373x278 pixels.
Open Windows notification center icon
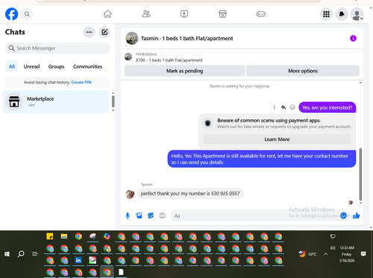[x=363, y=254]
